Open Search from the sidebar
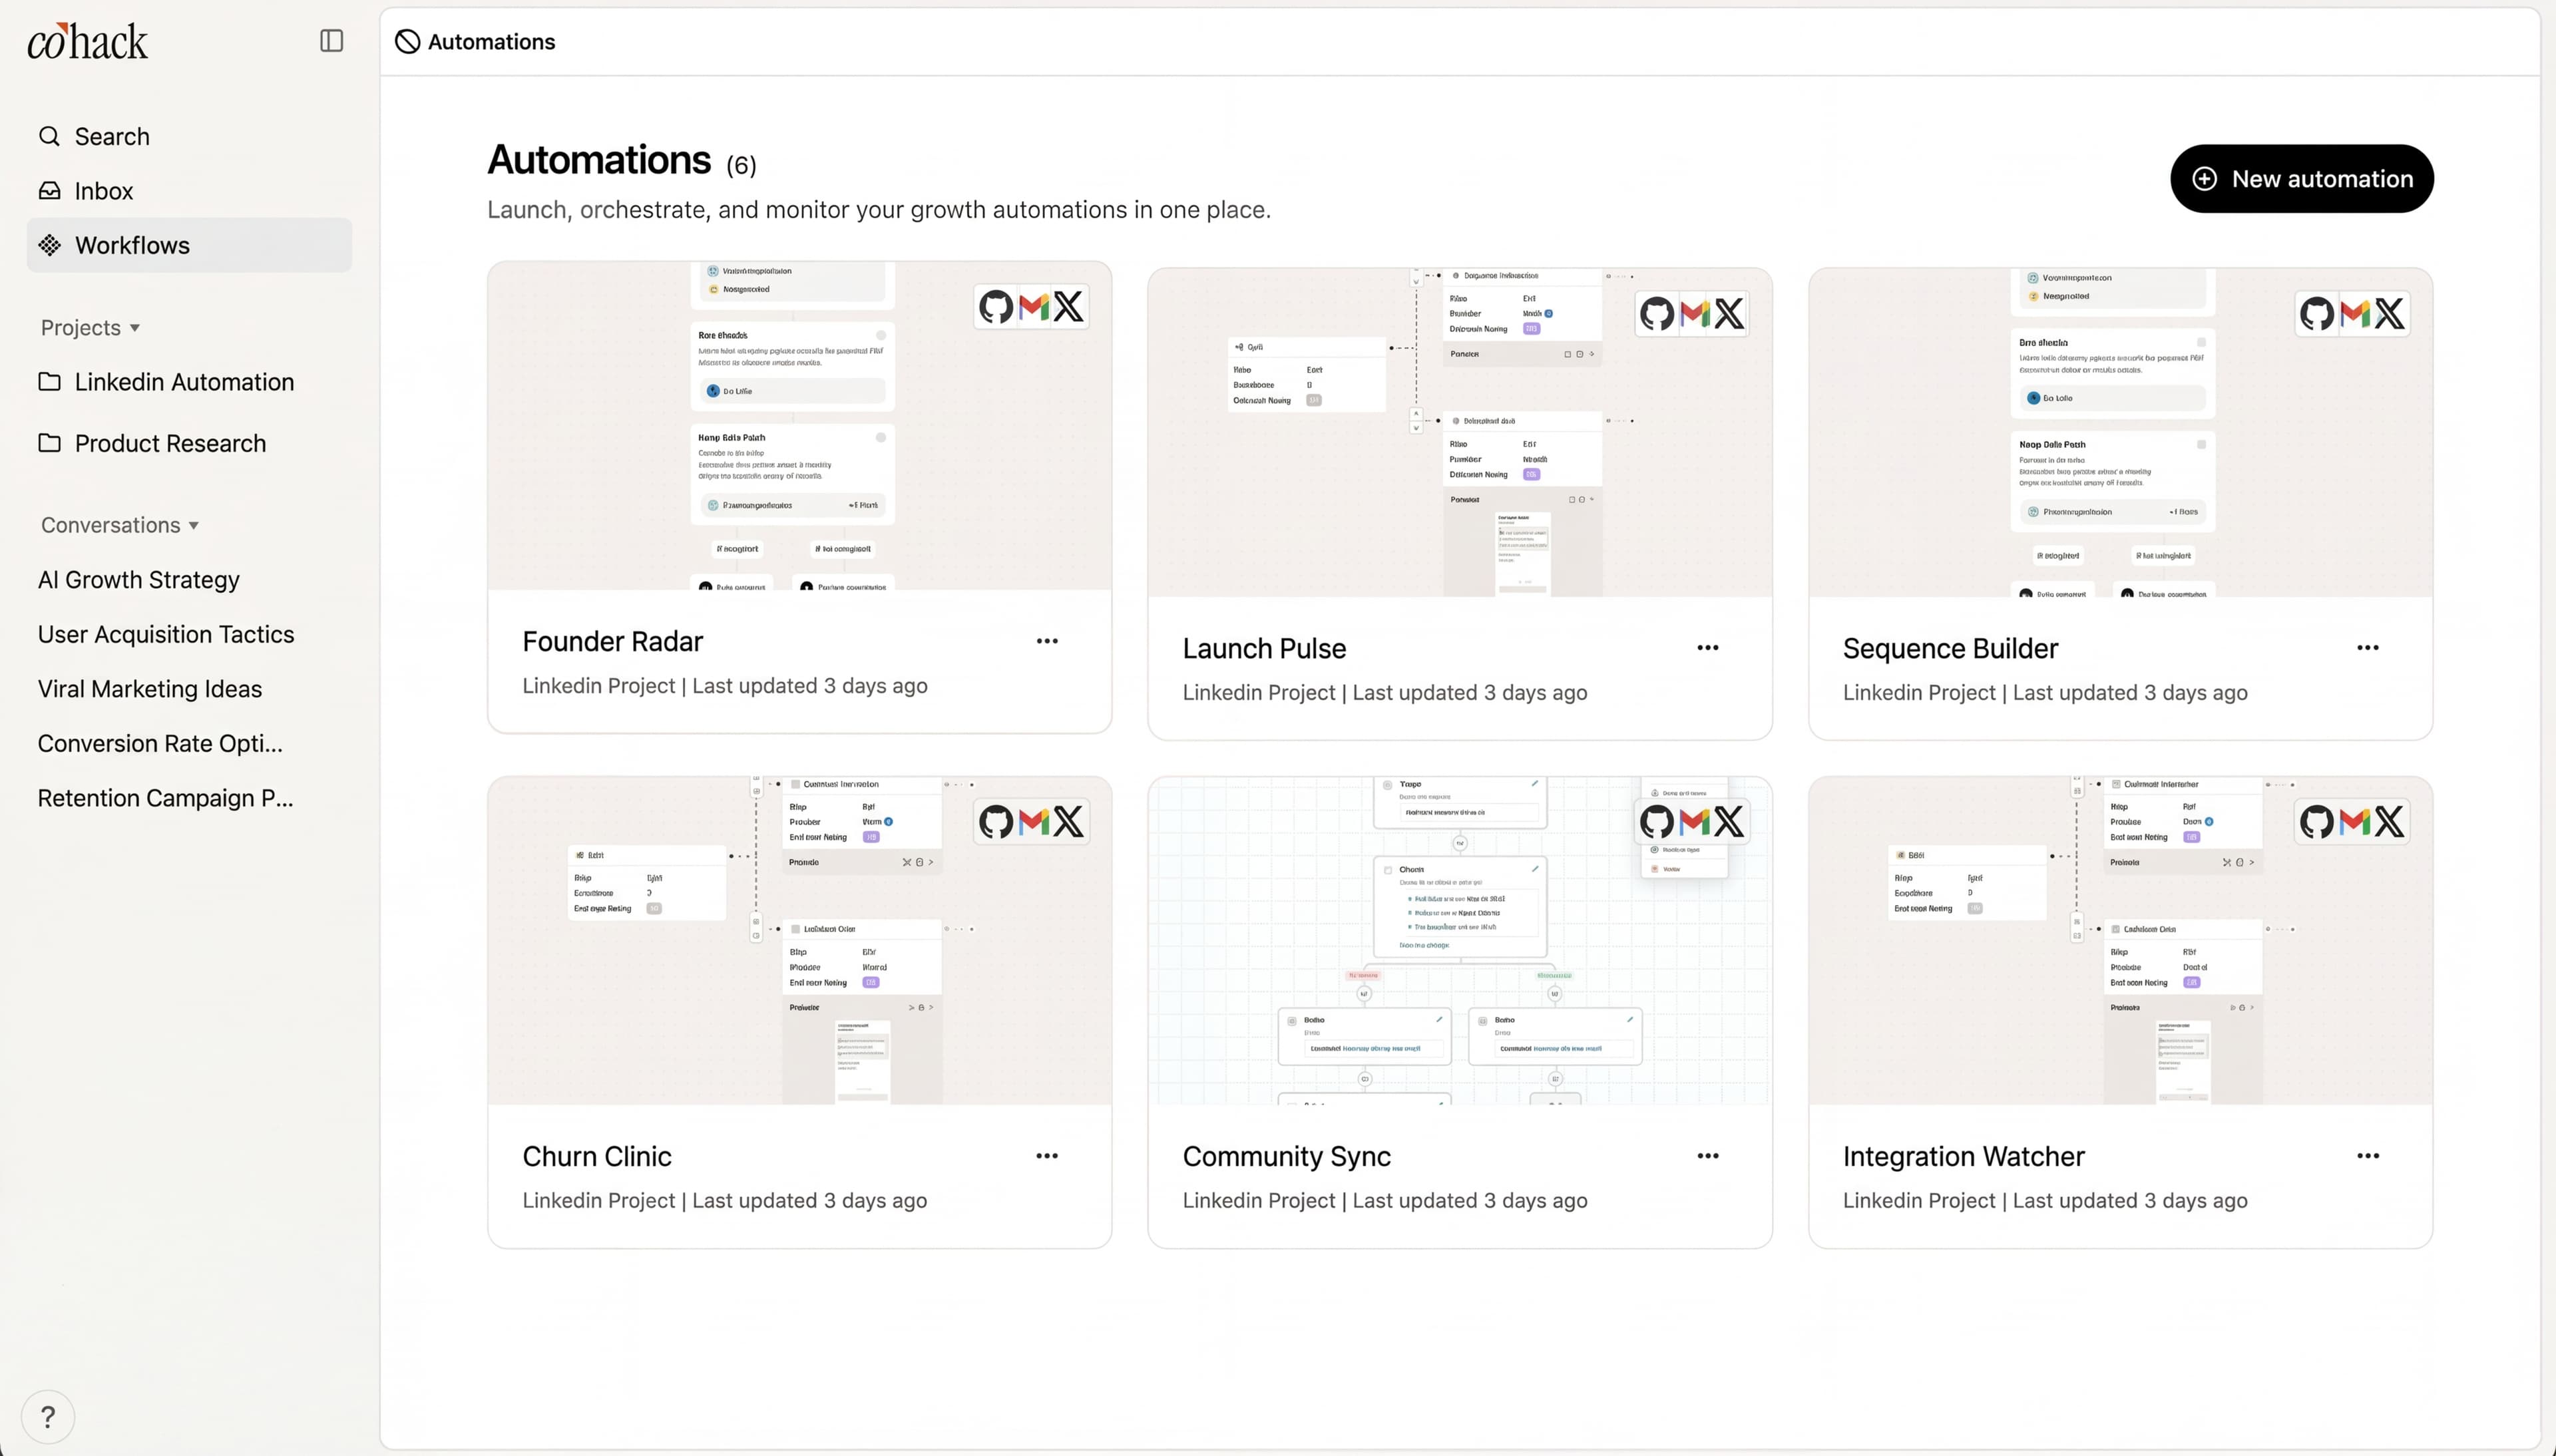Image resolution: width=2556 pixels, height=1456 pixels. pyautogui.click(x=110, y=136)
